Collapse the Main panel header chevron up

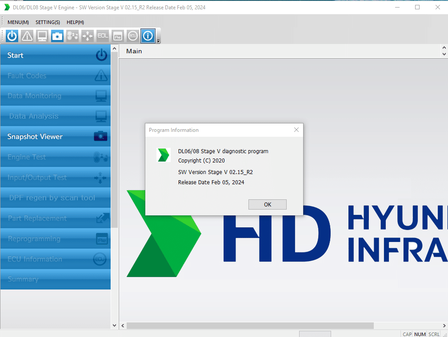444,48
